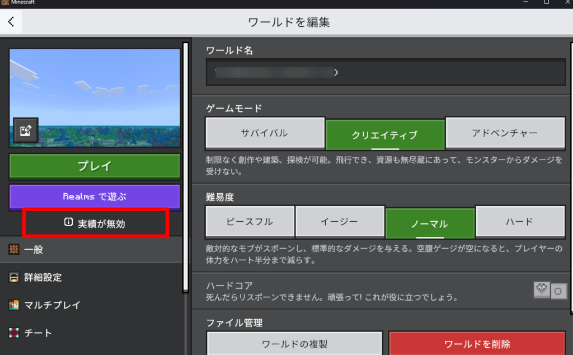This screenshot has width=573, height=355.
Task: Open the チート settings tab
Action: tap(38, 333)
